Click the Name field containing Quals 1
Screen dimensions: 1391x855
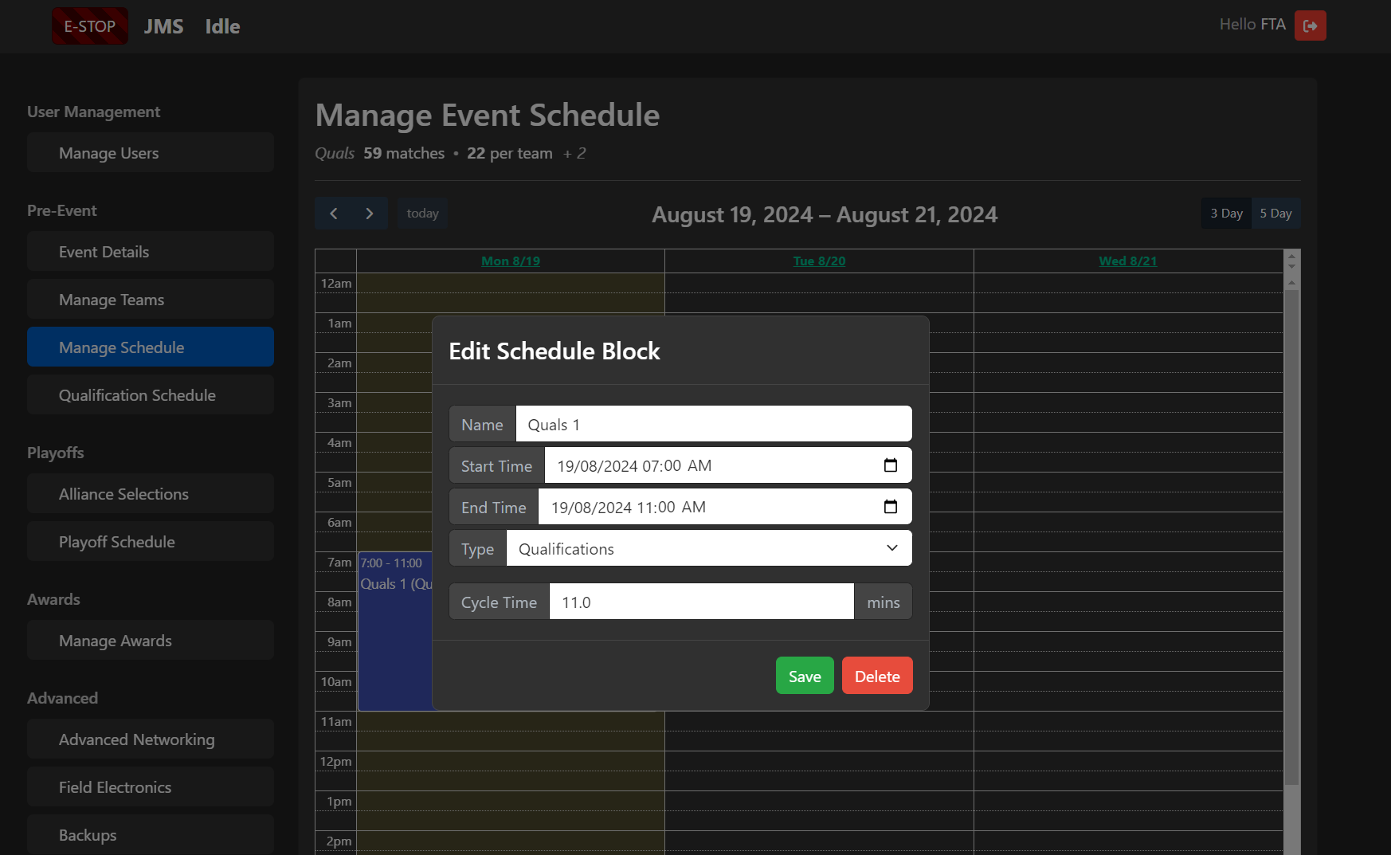pyautogui.click(x=714, y=424)
